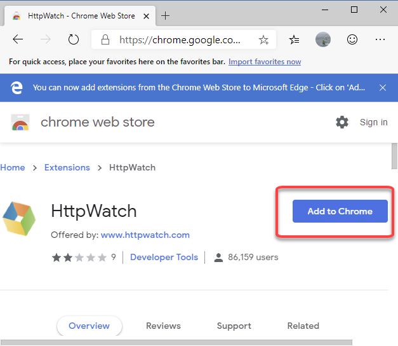398x346 pixels.
Task: Maximize the browser window
Action: 354,10
